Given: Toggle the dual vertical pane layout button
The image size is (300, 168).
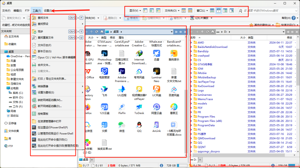Looking at the screenshot, I should pyautogui.click(x=218, y=11).
